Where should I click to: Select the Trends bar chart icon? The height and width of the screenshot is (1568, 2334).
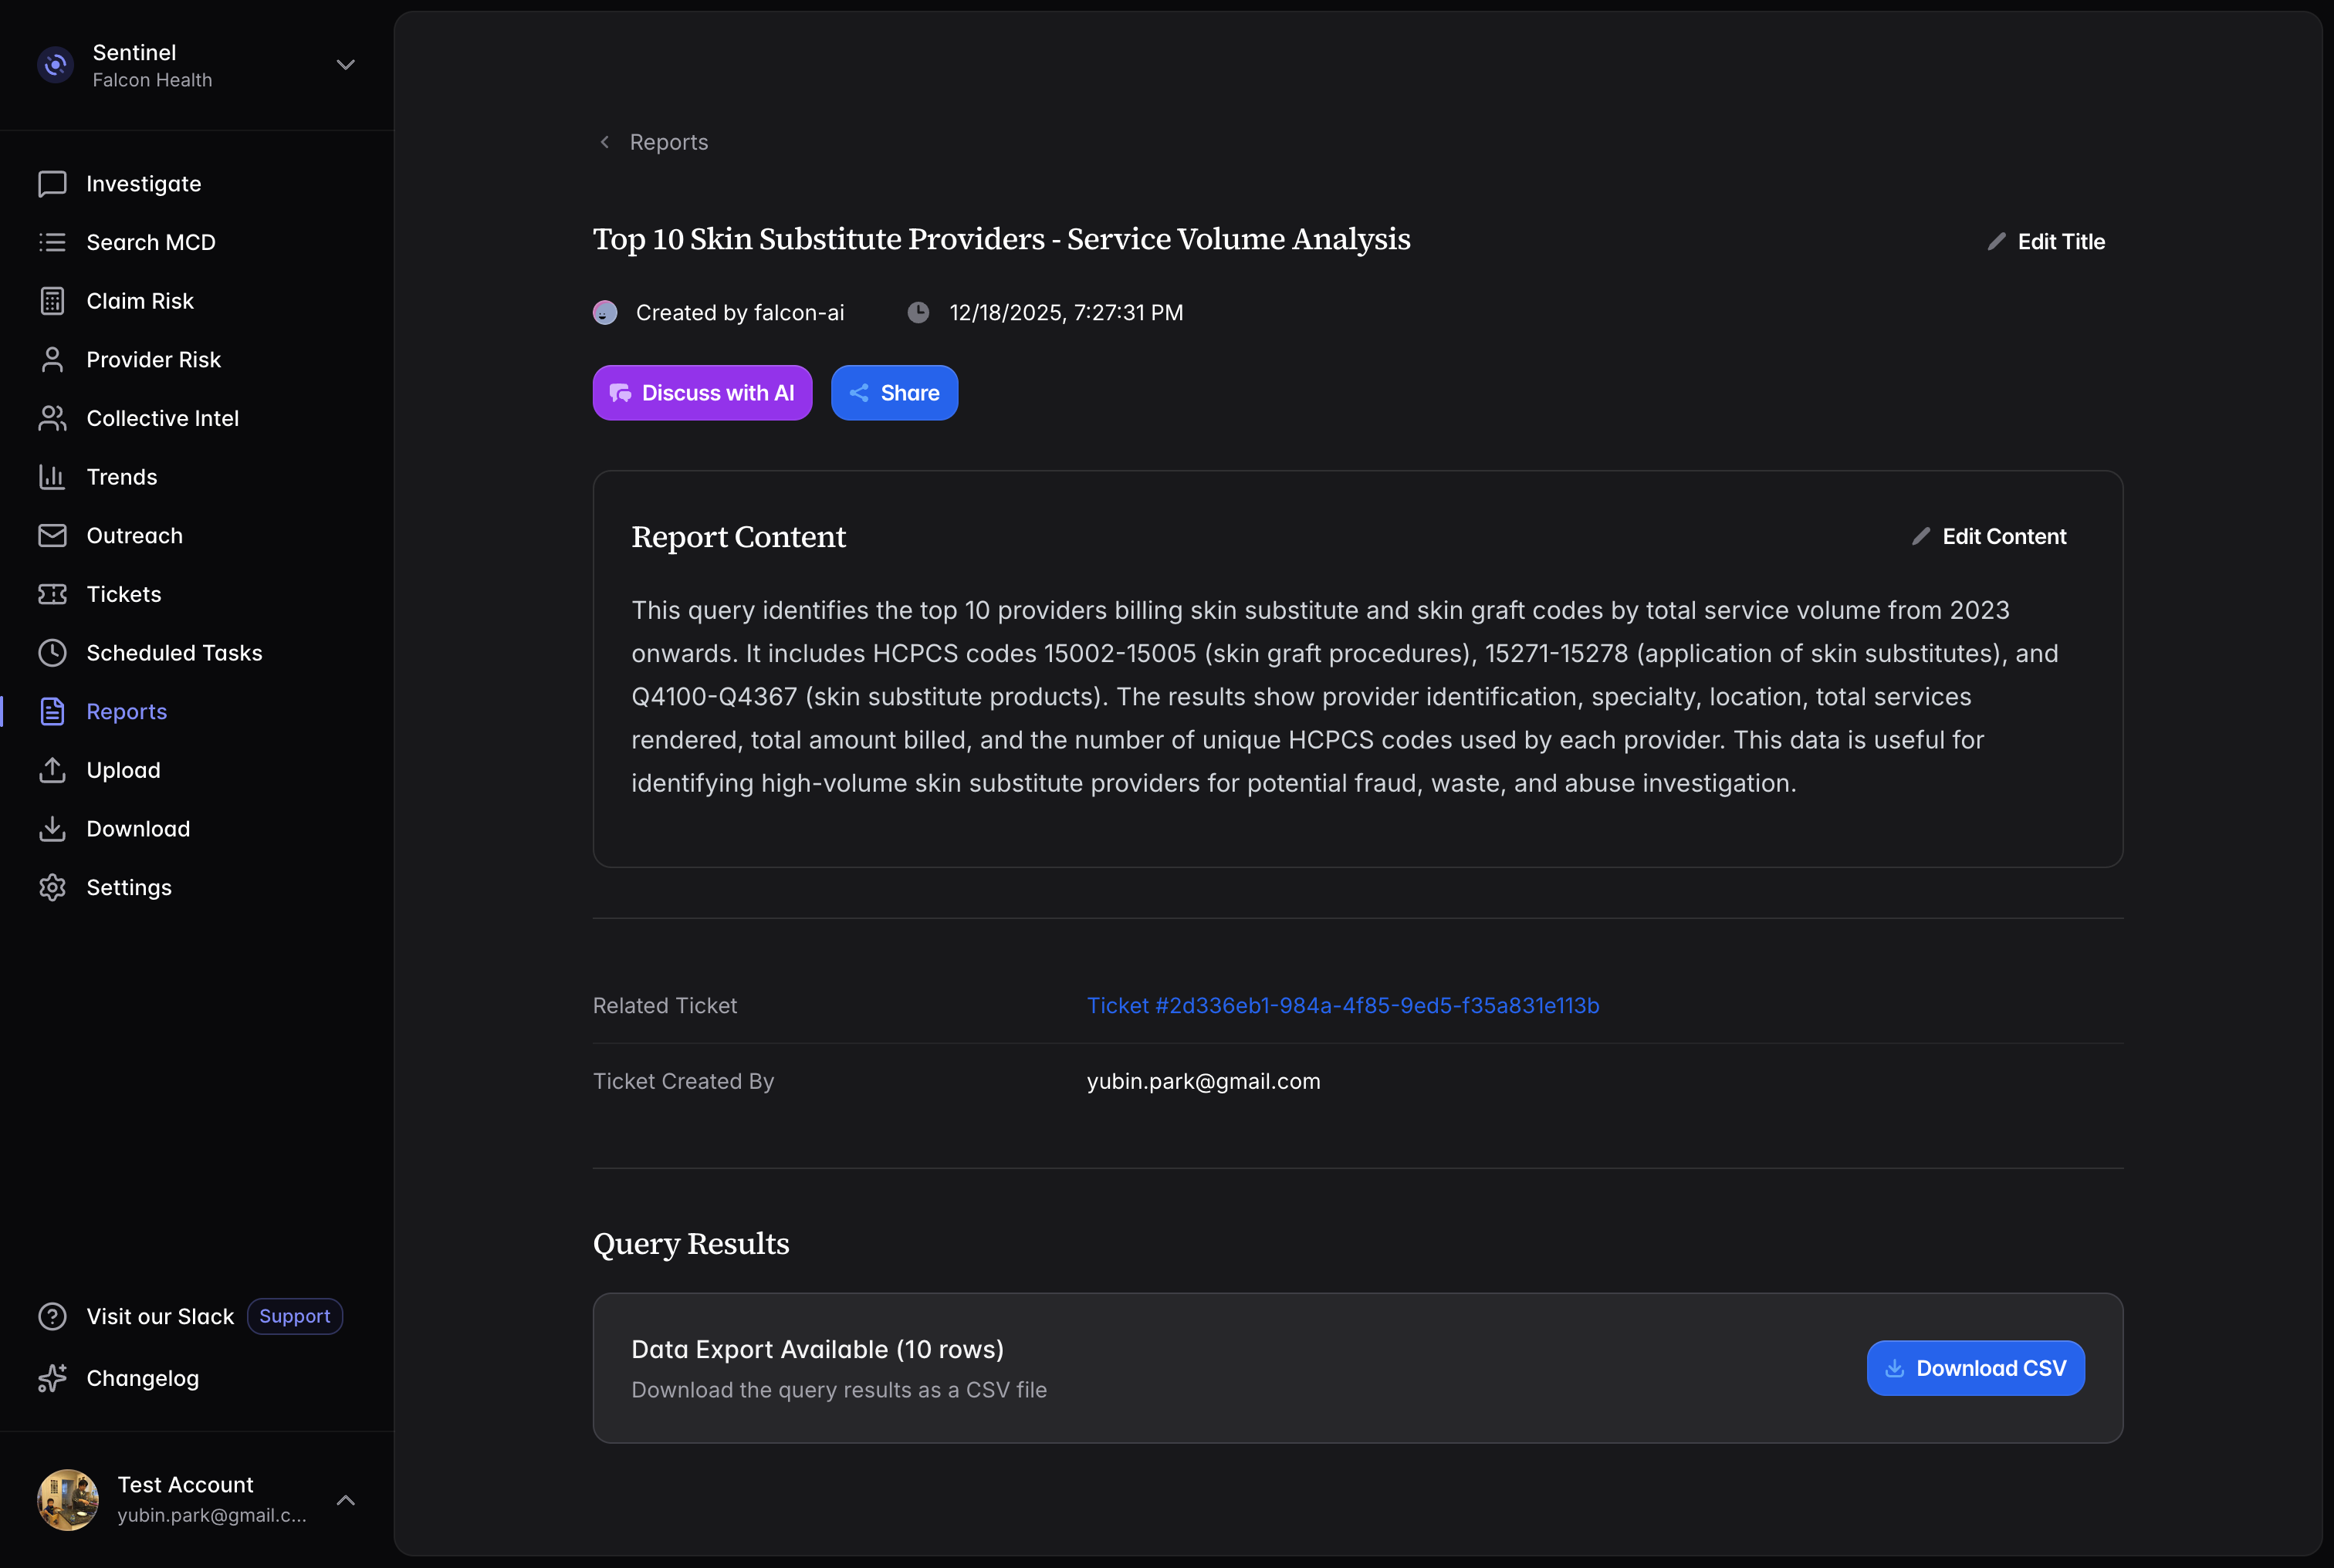(x=52, y=477)
